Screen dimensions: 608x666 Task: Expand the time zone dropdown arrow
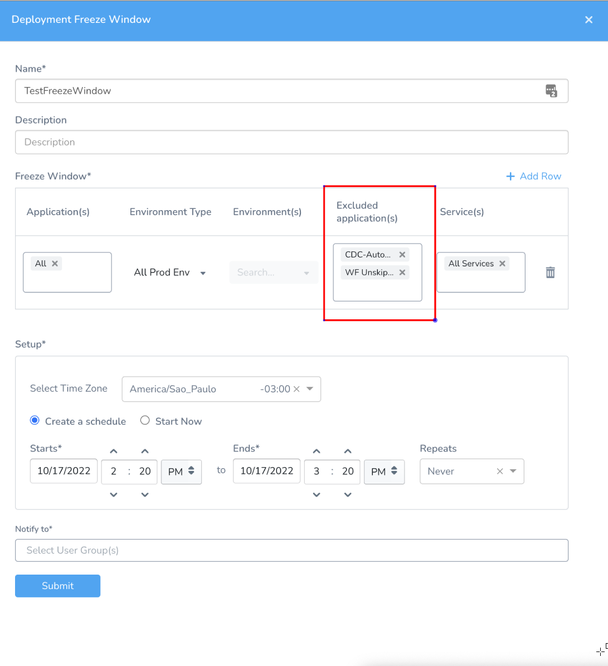[x=310, y=388]
